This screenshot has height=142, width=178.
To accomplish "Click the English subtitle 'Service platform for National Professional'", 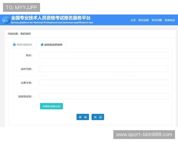I will [52, 22].
